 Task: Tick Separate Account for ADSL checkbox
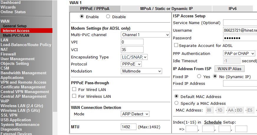[x=176, y=45]
